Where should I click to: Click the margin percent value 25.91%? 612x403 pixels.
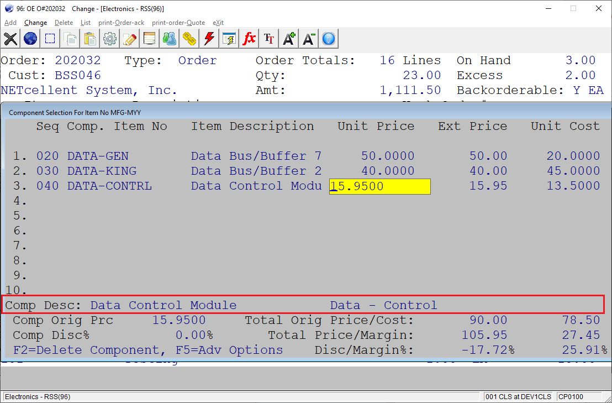click(x=585, y=350)
